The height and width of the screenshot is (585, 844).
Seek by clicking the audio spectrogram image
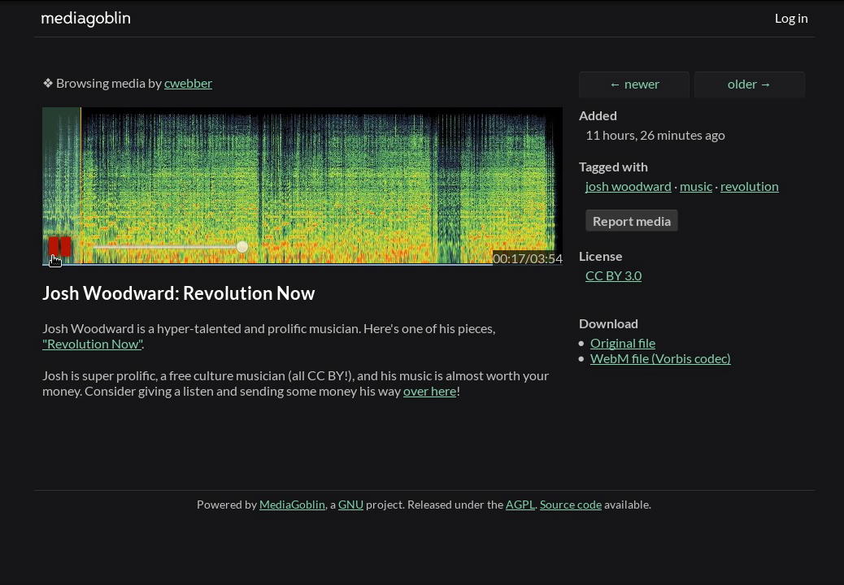302,185
